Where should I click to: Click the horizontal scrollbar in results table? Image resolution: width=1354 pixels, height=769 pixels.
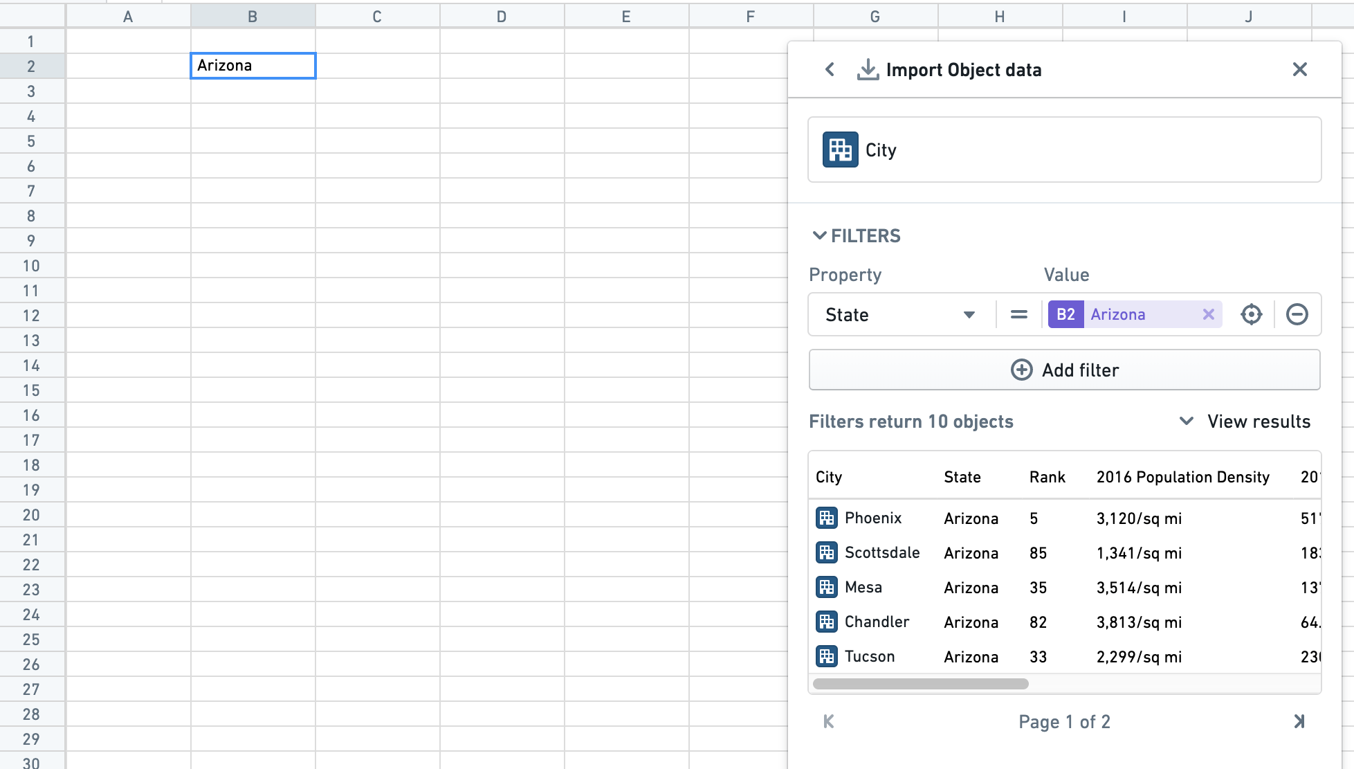[920, 684]
